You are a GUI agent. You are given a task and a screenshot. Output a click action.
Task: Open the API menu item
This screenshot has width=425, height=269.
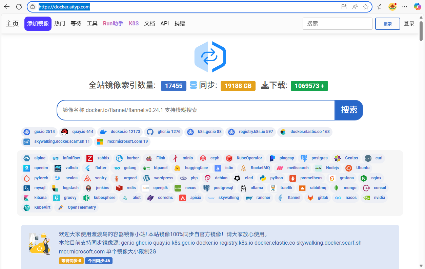click(x=165, y=23)
